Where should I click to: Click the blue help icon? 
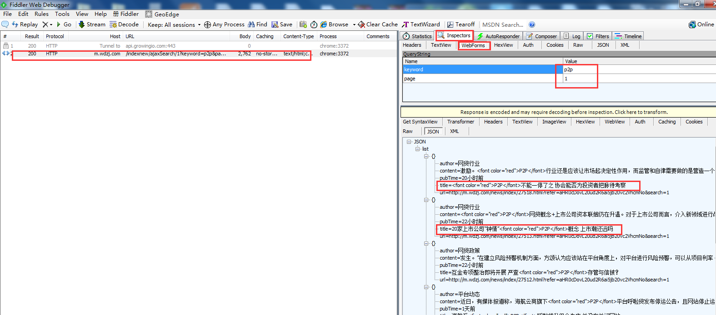click(x=532, y=25)
